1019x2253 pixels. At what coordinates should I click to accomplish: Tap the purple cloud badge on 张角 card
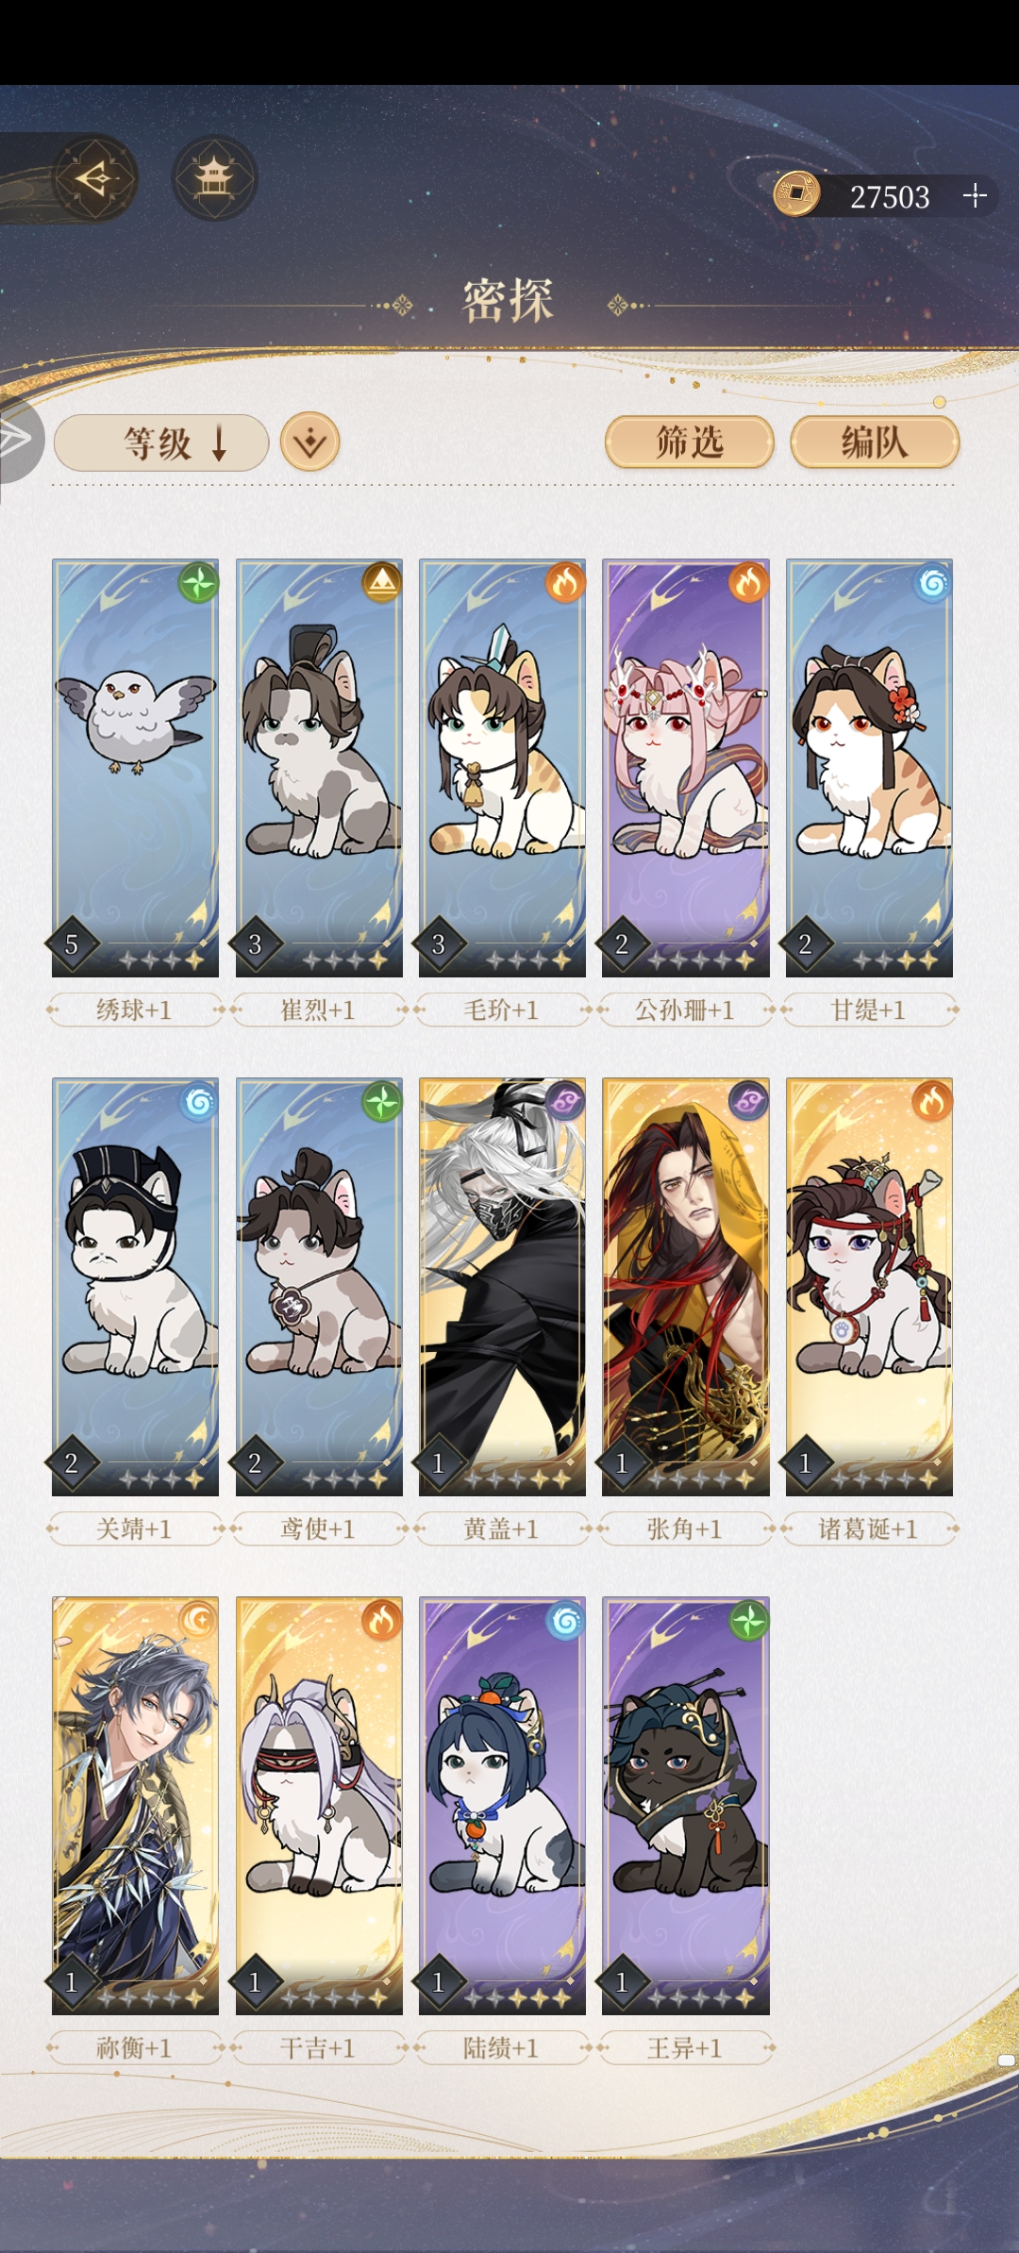749,1101
